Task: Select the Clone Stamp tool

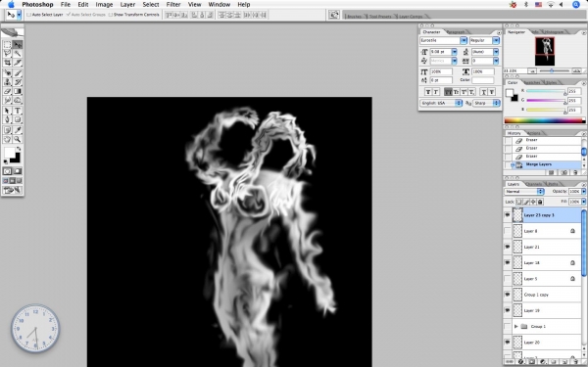Action: pyautogui.click(x=7, y=82)
